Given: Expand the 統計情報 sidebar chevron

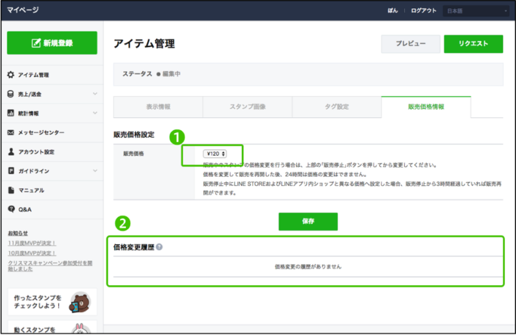Looking at the screenshot, I should pos(95,114).
